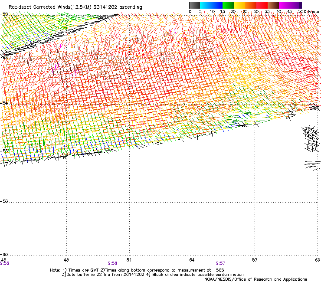Click the '51' longitude axis label

click(129, 260)
